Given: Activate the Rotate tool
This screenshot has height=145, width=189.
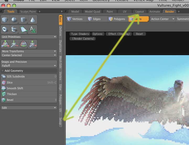Looking at the screenshot, I should tap(23, 44).
